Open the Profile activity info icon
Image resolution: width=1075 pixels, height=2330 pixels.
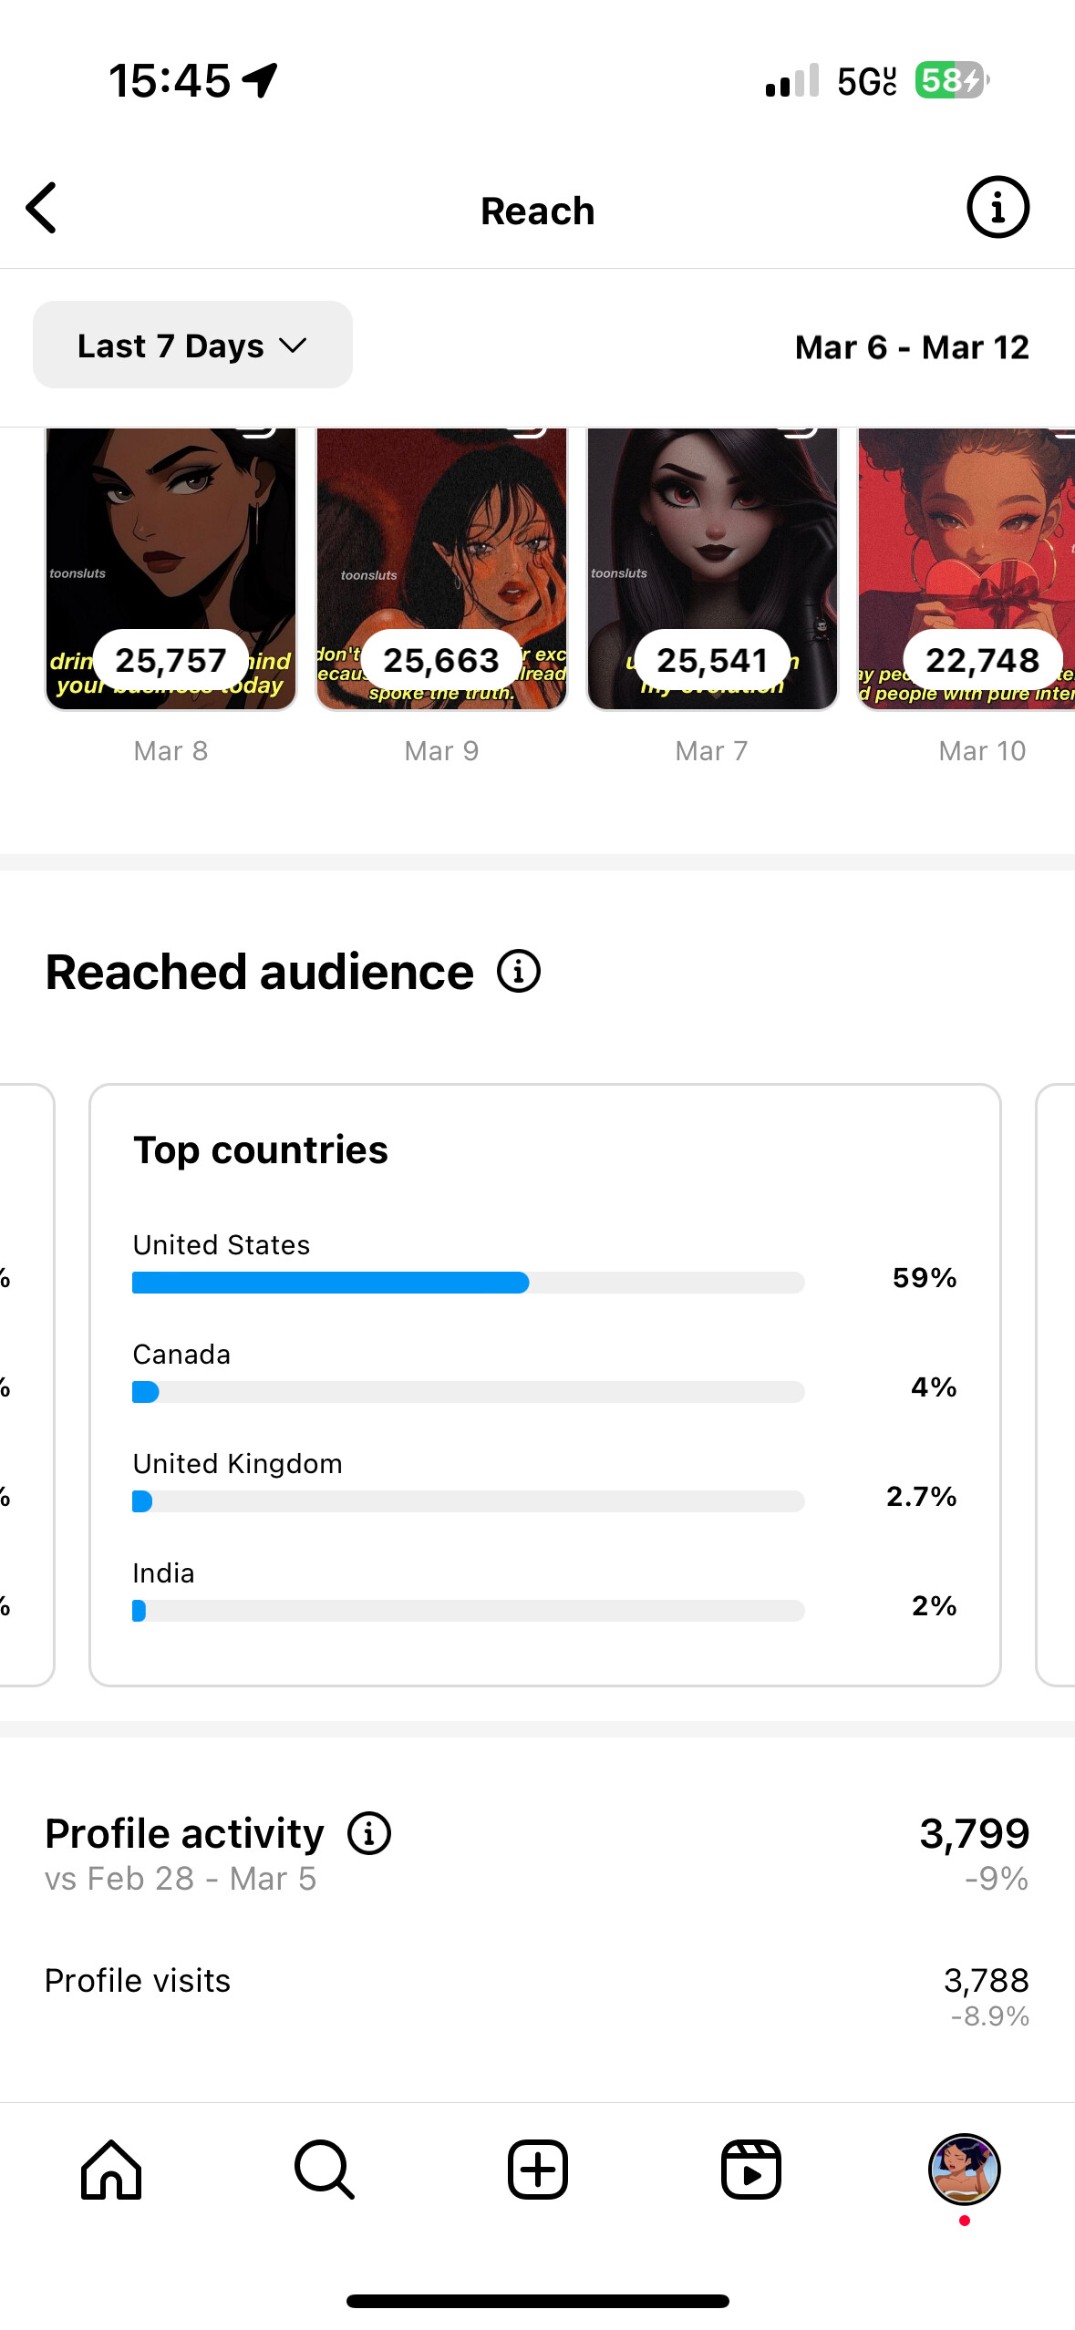coord(369,1833)
